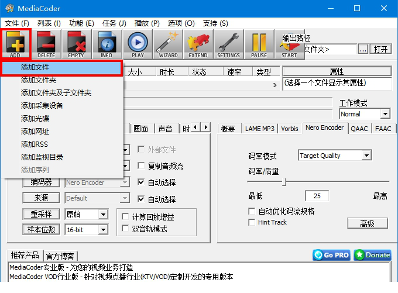
Task: Open the 支持 (S) menu
Action: click(215, 23)
